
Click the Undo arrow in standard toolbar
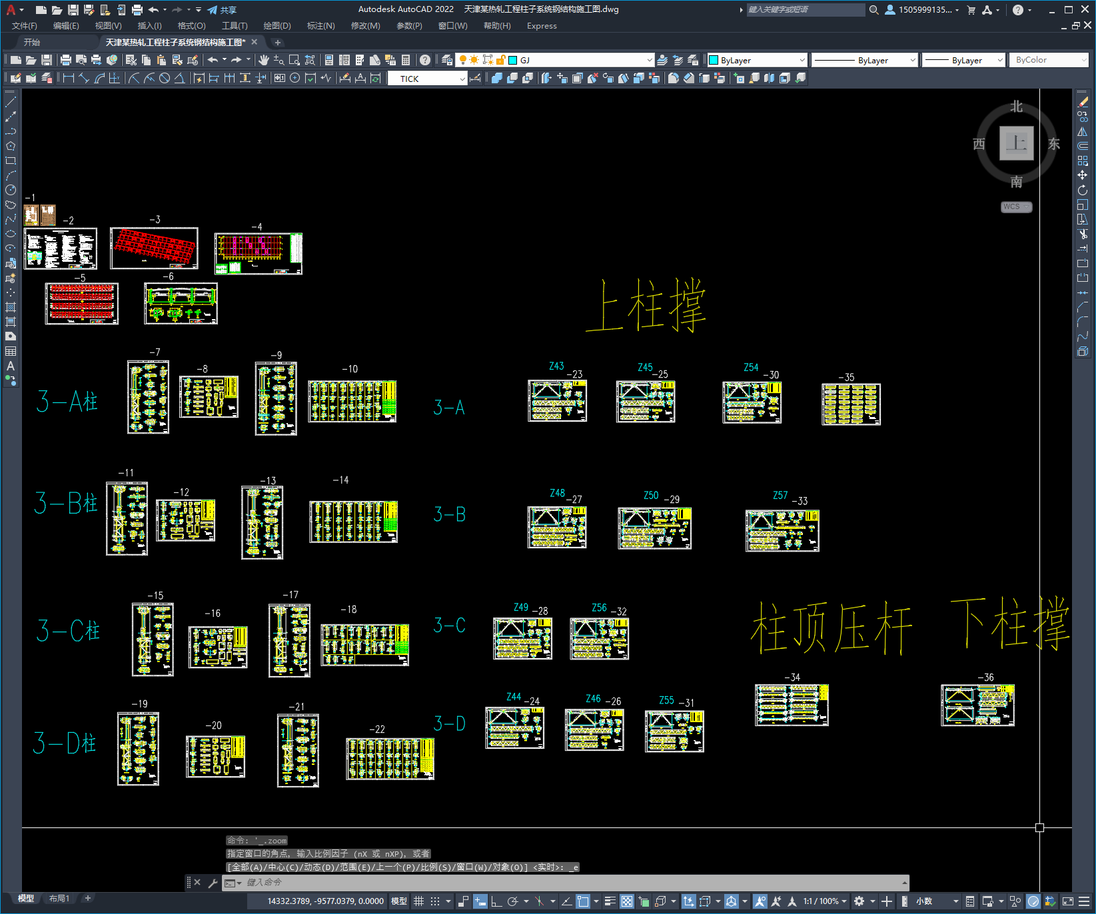[x=213, y=60]
